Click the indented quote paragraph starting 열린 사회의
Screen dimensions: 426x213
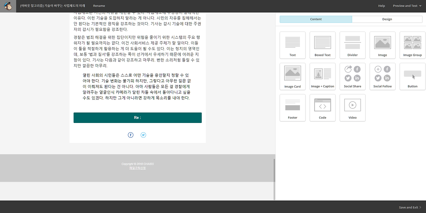[x=137, y=87]
